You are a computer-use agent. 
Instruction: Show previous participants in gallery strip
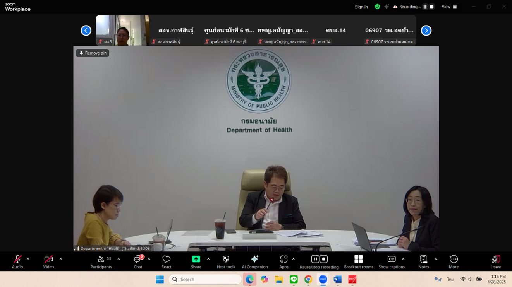point(86,31)
